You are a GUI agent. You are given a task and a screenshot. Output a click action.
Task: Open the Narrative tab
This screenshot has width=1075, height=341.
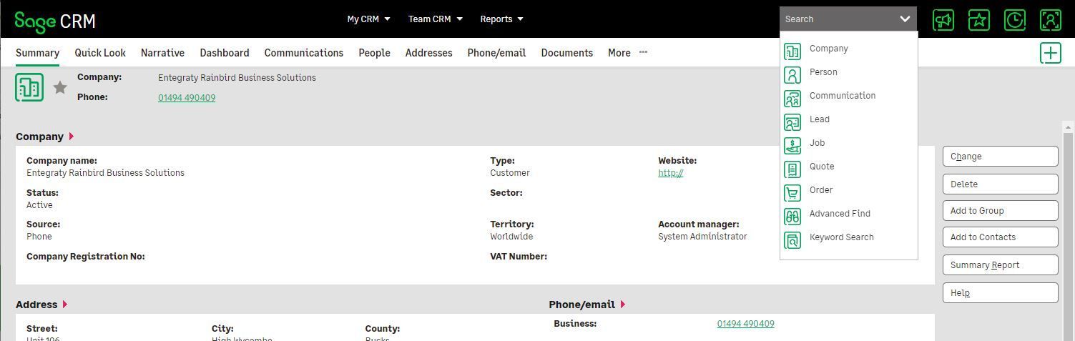point(162,53)
